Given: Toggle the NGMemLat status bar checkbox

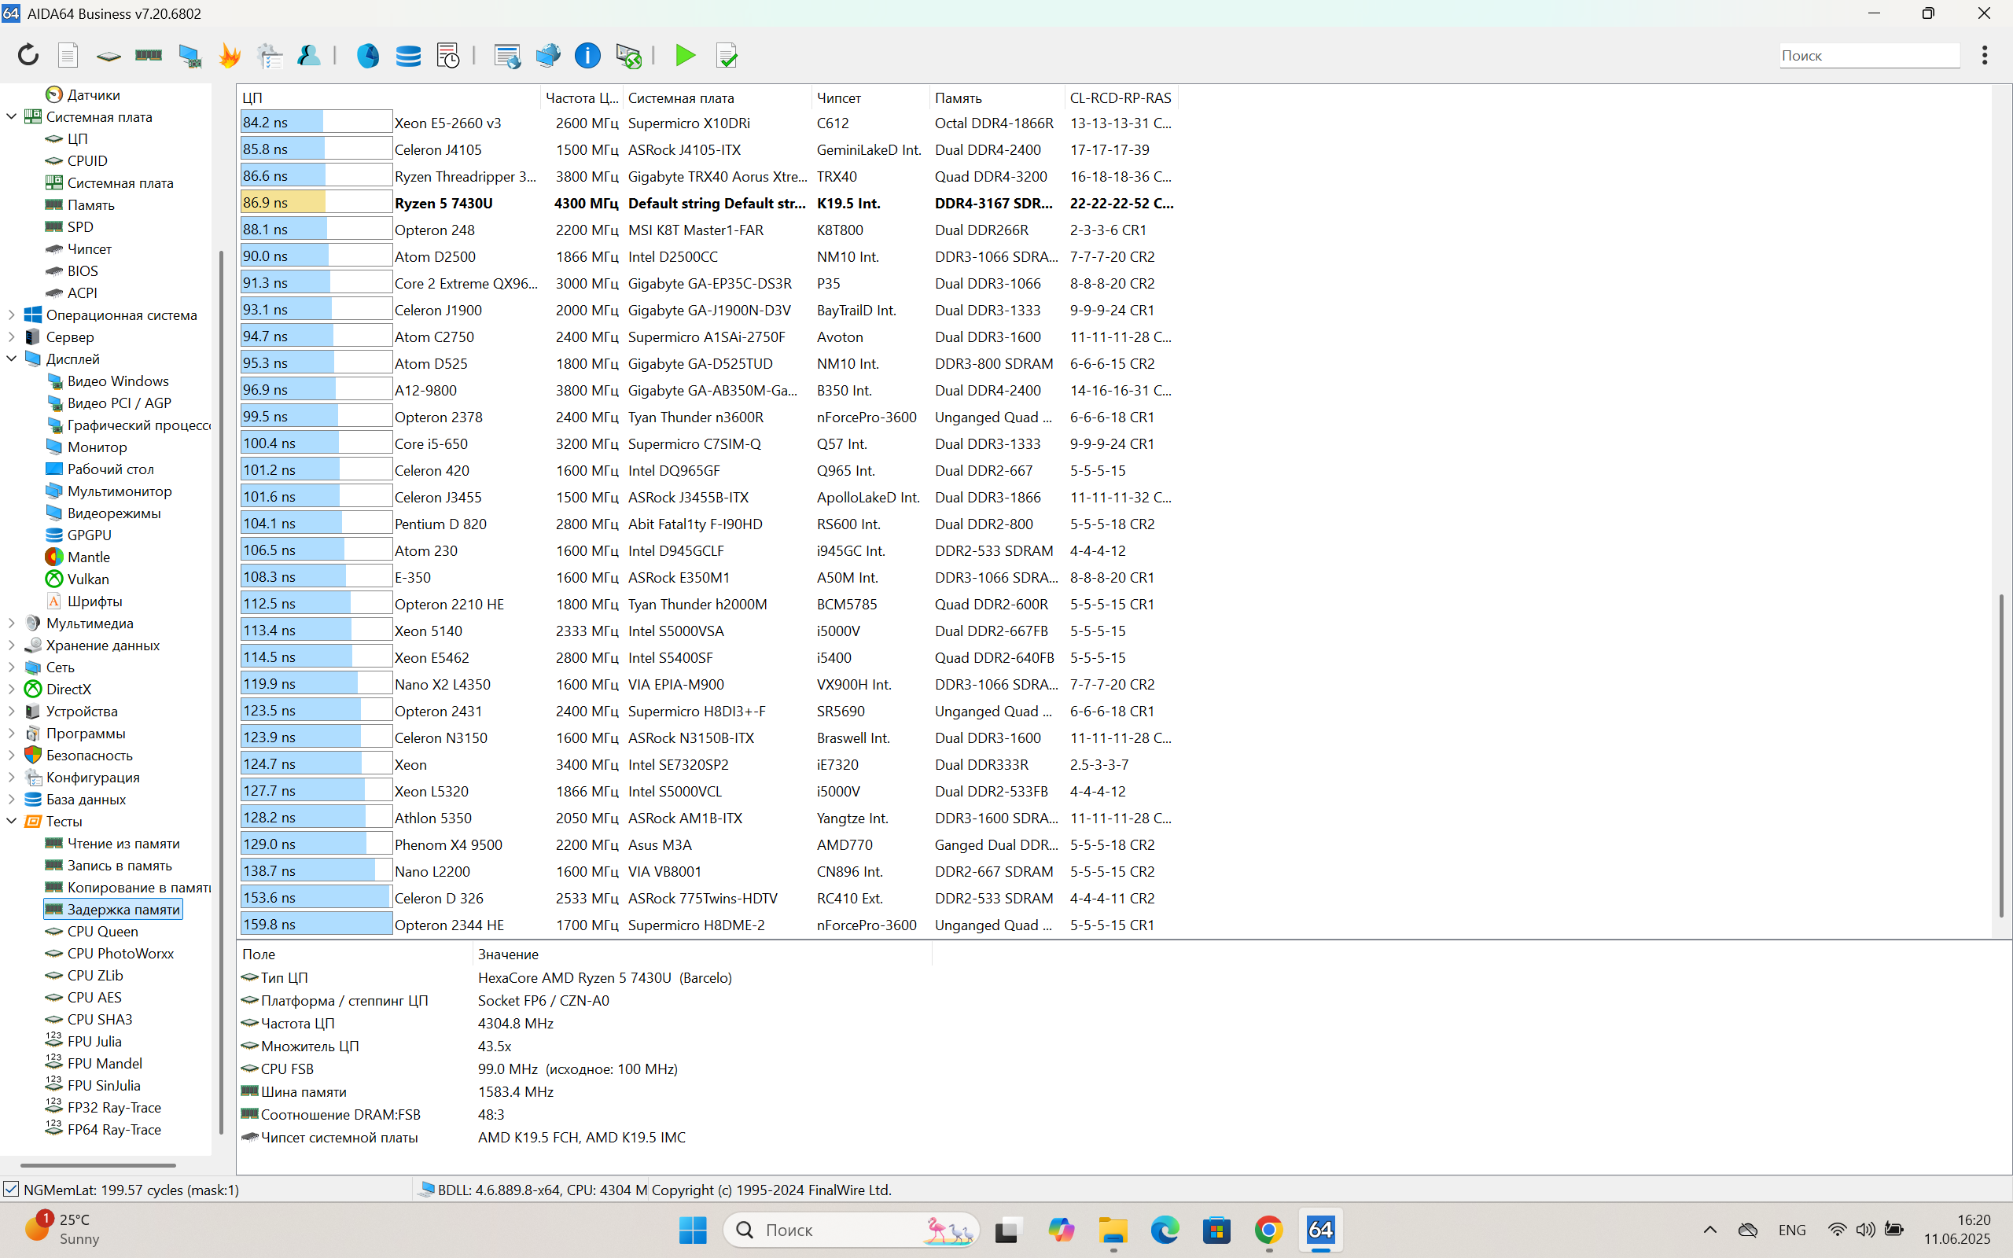Looking at the screenshot, I should click(x=11, y=1189).
